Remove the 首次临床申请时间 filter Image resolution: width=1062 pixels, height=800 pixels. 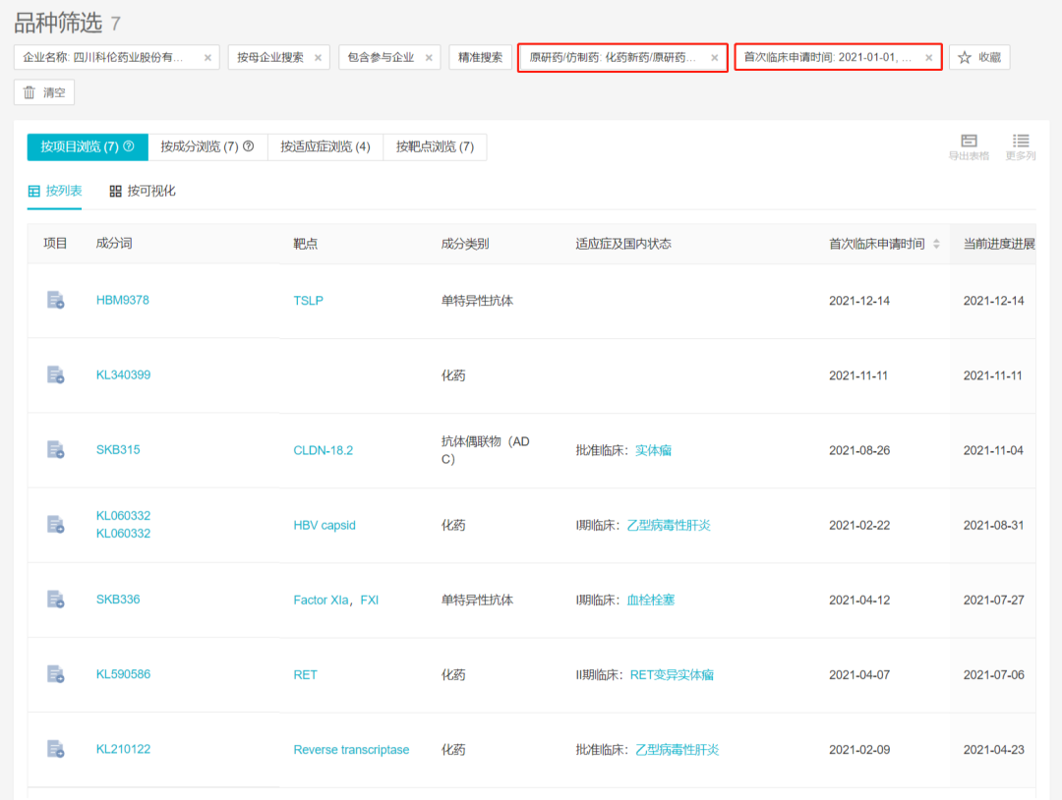[928, 58]
